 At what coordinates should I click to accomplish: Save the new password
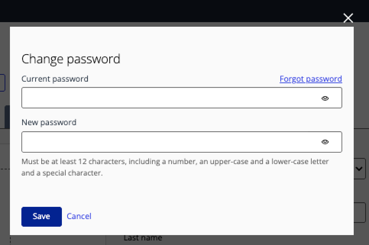(41, 216)
